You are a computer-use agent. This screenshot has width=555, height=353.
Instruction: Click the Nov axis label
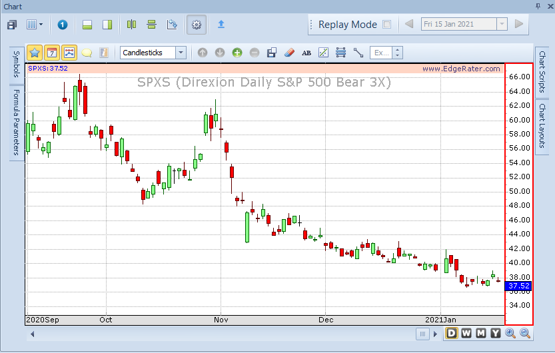221,320
